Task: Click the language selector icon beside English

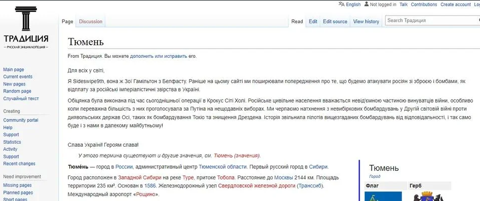Action: coord(341,5)
